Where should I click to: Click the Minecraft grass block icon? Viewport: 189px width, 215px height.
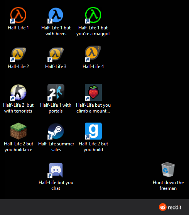pyautogui.click(x=19, y=131)
